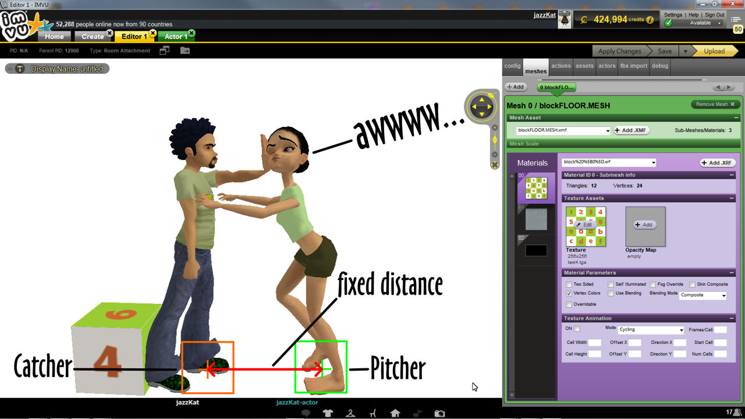Screen dimensions: 745x419
Task: Click Edit on the texture thumbnail
Action: (584, 225)
